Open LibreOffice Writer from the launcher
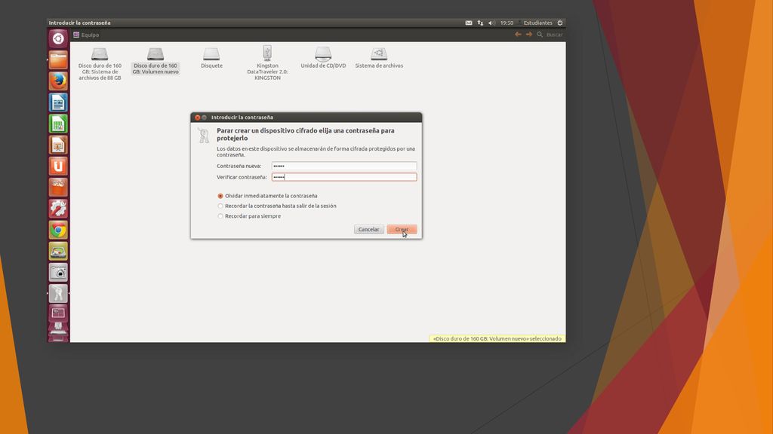The height and width of the screenshot is (434, 773). pos(58,102)
